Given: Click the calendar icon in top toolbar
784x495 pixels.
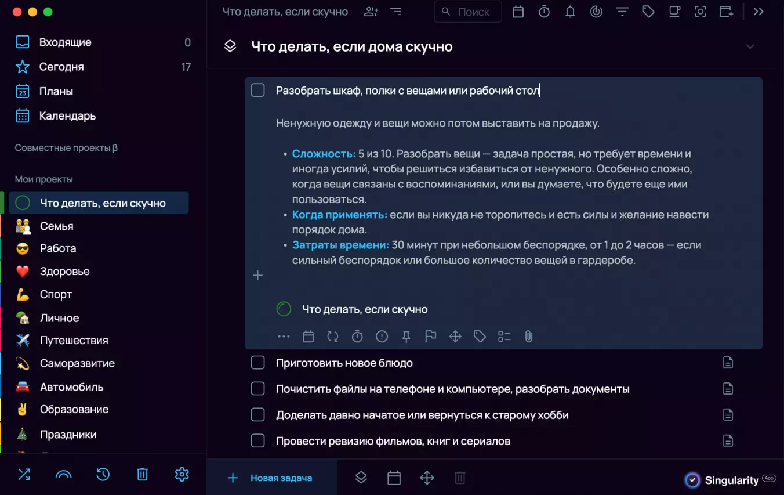Looking at the screenshot, I should (518, 12).
